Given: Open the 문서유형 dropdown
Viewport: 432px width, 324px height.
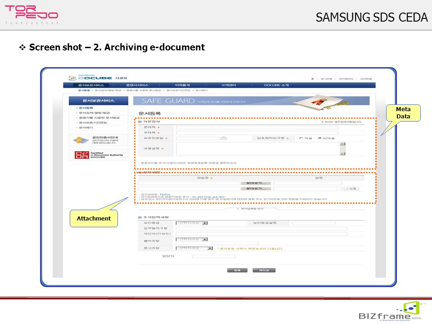Looking at the screenshot, I should [194, 248].
